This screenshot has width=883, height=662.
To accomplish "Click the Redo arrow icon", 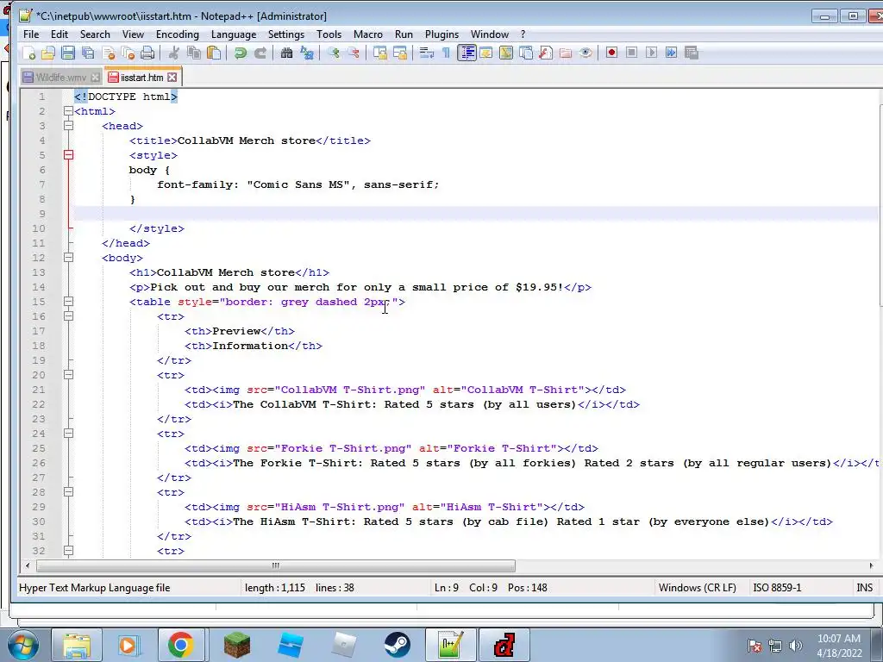I will click(260, 53).
